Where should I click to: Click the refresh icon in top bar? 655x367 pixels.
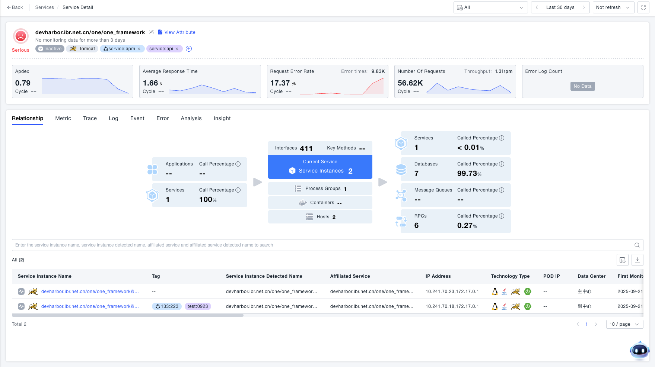point(643,7)
